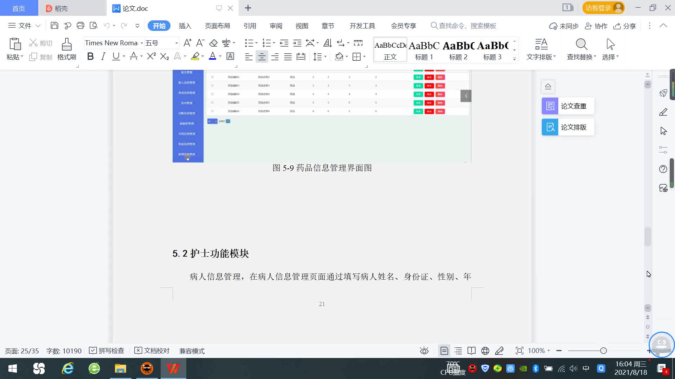Open zoom level 100% dropdown
Image resolution: width=675 pixels, height=379 pixels.
(539, 351)
